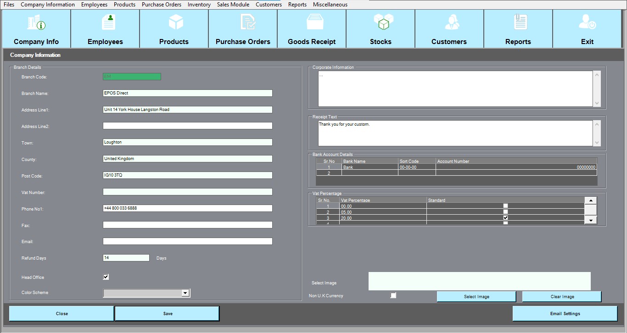
Task: Click the Vat Number input field
Action: [x=187, y=192]
